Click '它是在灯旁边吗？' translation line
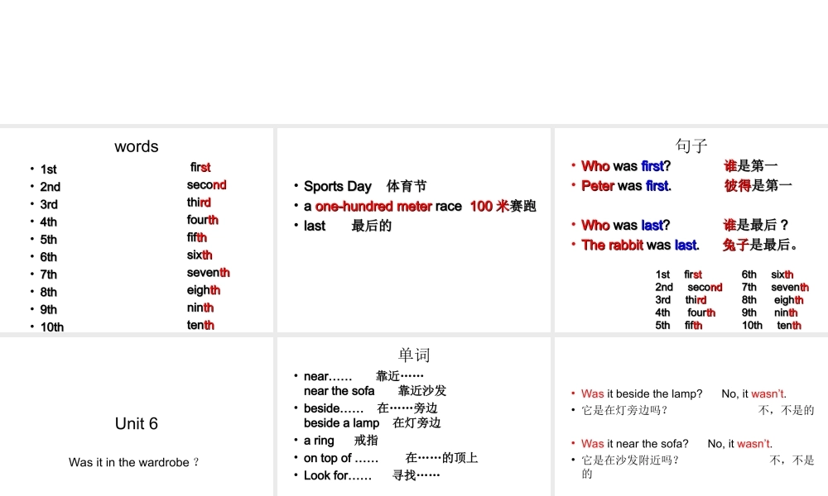Viewport: 828px width, 496px height. coord(625,410)
